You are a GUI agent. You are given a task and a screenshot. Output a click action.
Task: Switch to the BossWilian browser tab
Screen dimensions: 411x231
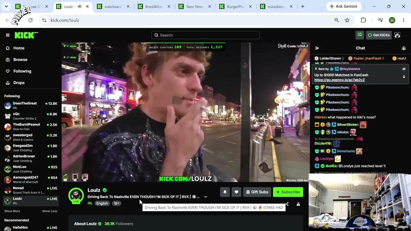154,6
